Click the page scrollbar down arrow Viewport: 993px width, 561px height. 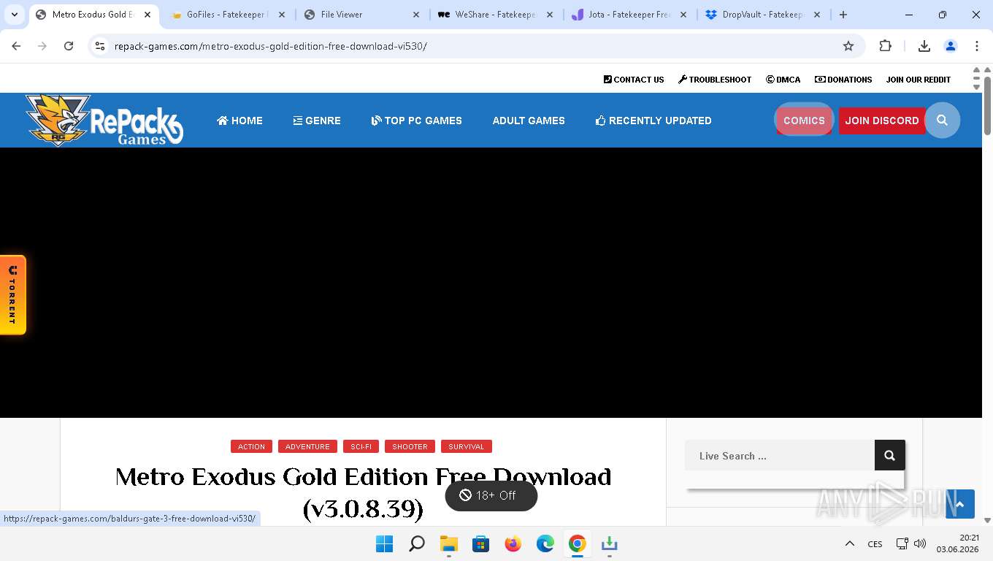(x=987, y=520)
